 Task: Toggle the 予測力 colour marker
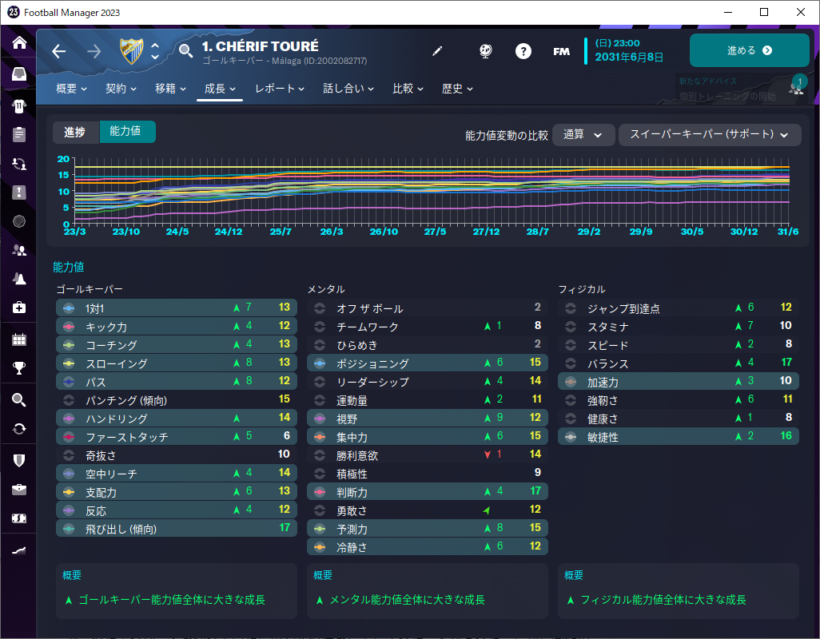coord(320,529)
